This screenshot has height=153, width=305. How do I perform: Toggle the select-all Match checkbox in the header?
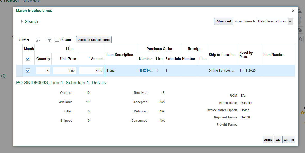pyautogui.click(x=28, y=59)
